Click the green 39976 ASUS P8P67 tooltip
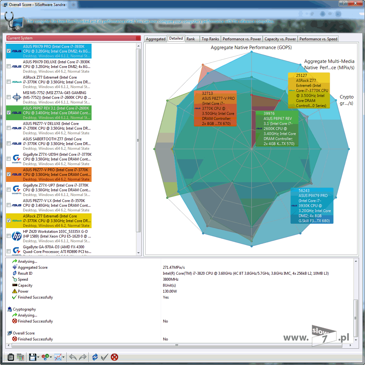Screen dimensions: 365x365 277,128
